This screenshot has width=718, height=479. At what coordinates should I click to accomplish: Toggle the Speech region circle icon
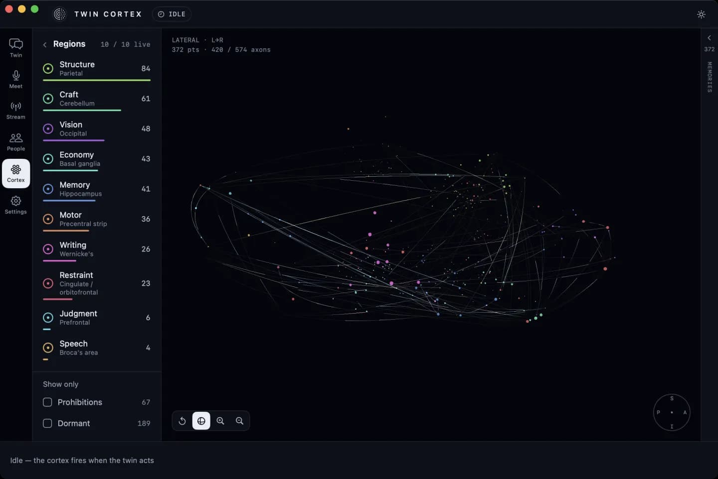48,348
